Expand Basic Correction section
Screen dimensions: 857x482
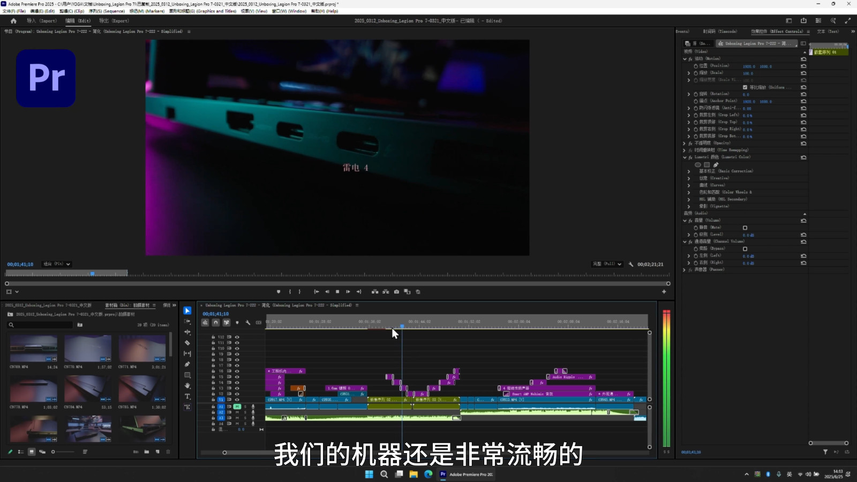point(689,171)
